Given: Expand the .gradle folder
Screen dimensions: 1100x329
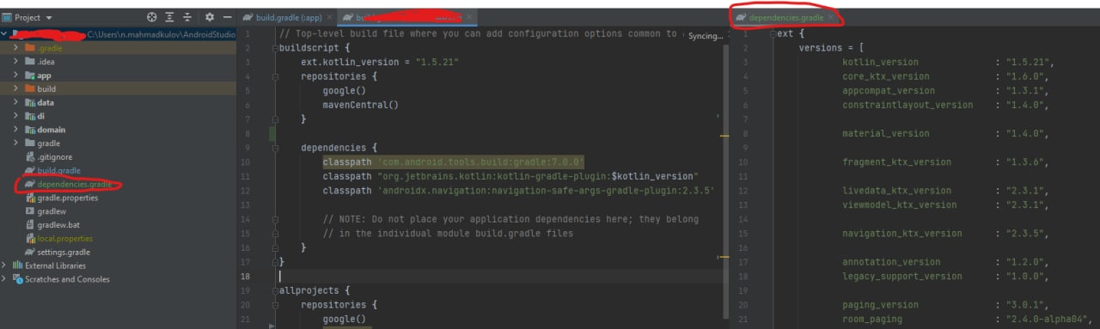Looking at the screenshot, I should pyautogui.click(x=15, y=48).
